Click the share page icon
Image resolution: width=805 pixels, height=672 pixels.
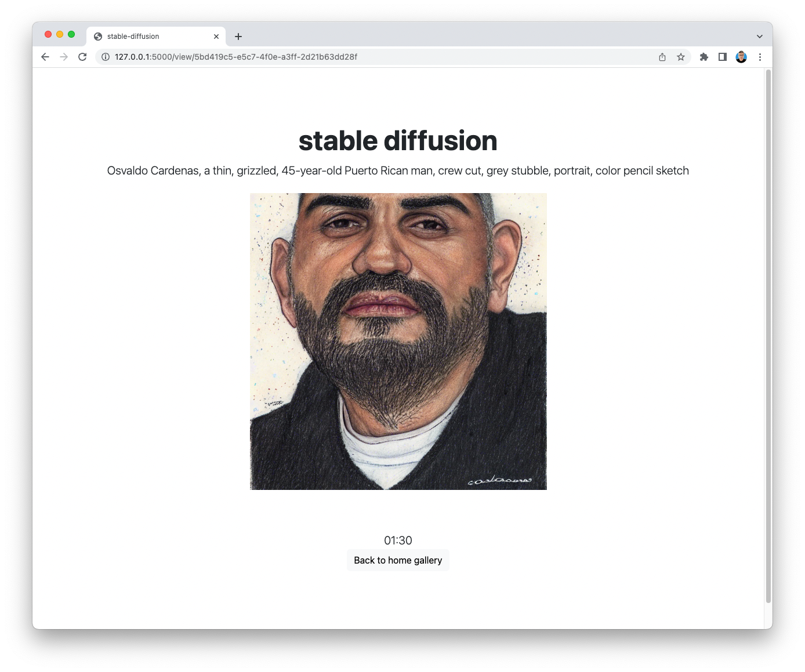pyautogui.click(x=662, y=57)
